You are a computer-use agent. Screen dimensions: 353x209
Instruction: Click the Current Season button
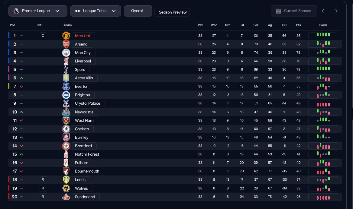tap(297, 11)
